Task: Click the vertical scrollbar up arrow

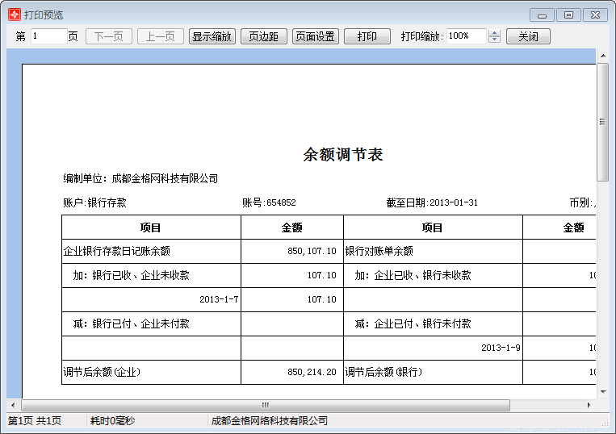Action: click(602, 55)
